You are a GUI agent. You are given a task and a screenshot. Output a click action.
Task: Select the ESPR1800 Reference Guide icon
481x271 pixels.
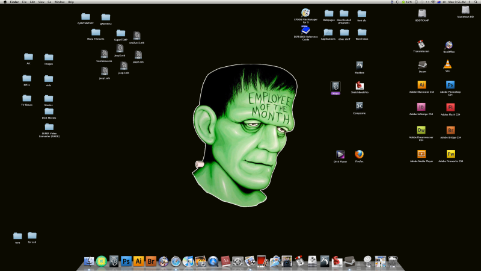[x=305, y=30]
